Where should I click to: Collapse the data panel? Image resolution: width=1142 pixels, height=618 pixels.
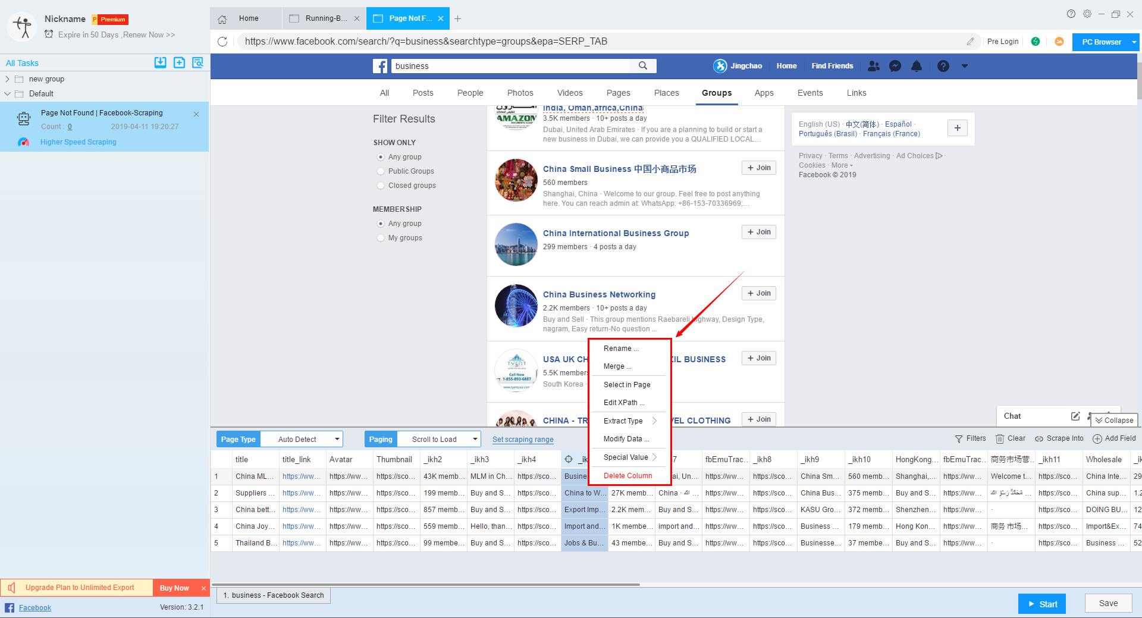pyautogui.click(x=1114, y=420)
